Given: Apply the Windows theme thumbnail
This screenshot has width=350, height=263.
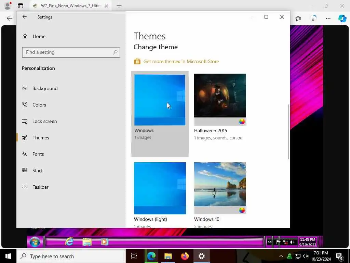Looking at the screenshot, I should tap(160, 100).
